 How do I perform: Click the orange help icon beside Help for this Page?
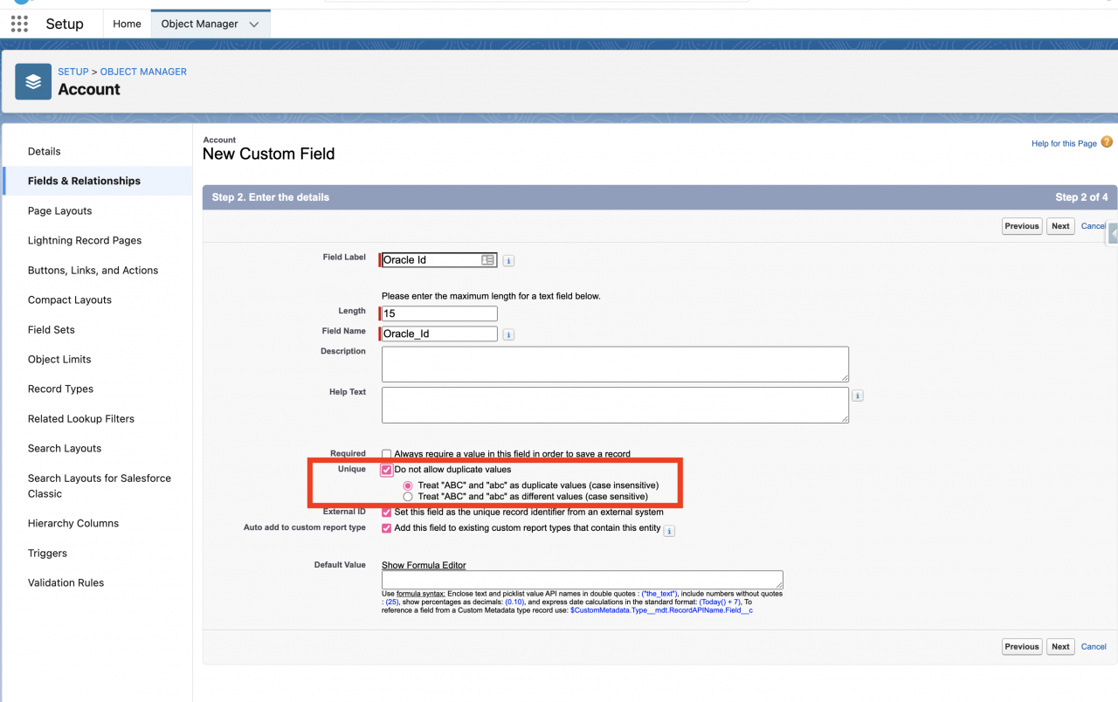[1106, 142]
